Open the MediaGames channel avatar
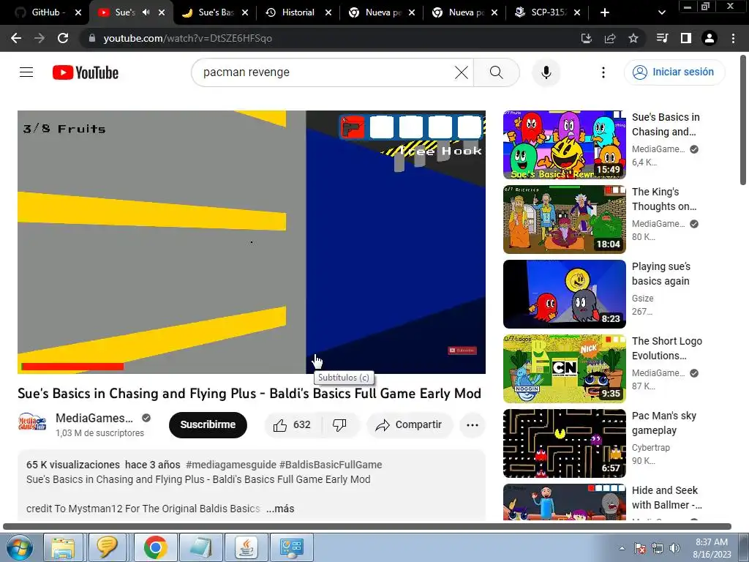The width and height of the screenshot is (749, 562). (32, 424)
